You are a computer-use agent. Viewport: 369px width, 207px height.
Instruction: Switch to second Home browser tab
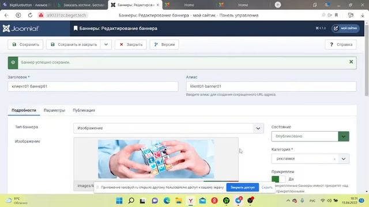(x=243, y=5)
